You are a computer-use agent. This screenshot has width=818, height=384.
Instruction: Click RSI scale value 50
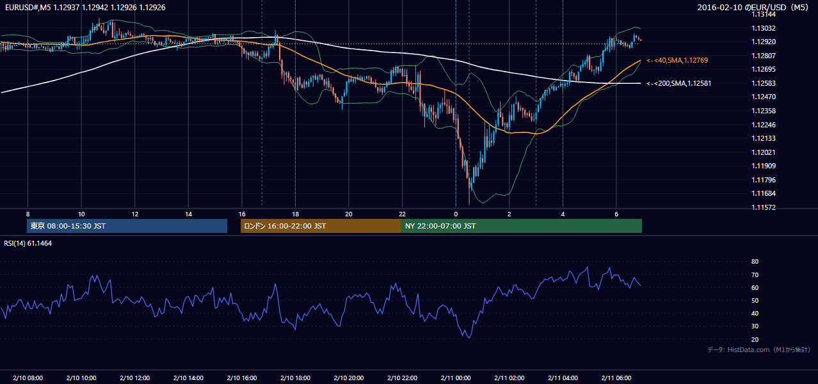(755, 300)
